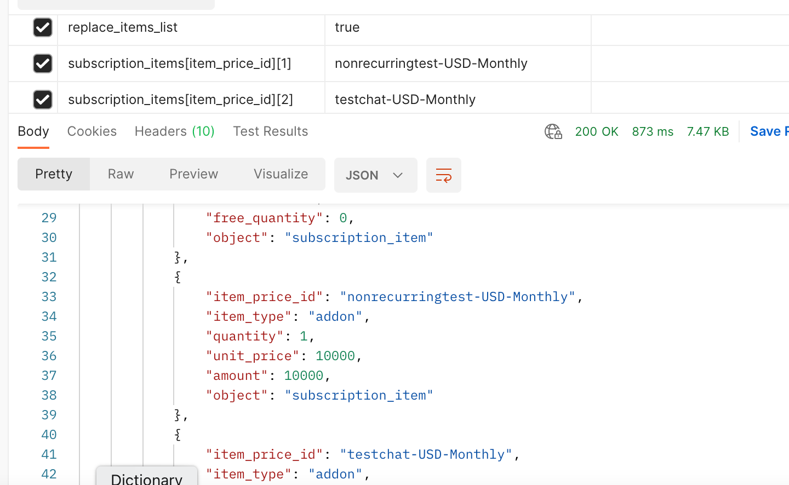Select the Raw view button
The height and width of the screenshot is (485, 789).
click(x=121, y=174)
